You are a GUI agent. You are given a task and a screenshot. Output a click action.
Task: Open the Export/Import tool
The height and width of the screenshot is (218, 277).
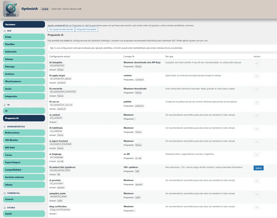(24, 162)
